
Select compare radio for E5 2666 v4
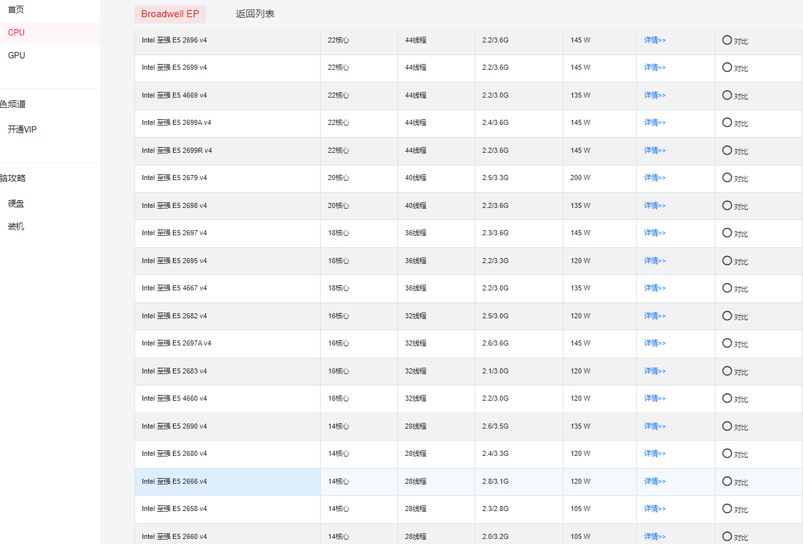click(x=727, y=481)
